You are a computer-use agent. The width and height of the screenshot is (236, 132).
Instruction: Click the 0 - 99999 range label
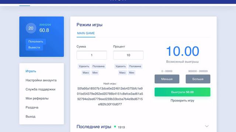tap(167, 71)
